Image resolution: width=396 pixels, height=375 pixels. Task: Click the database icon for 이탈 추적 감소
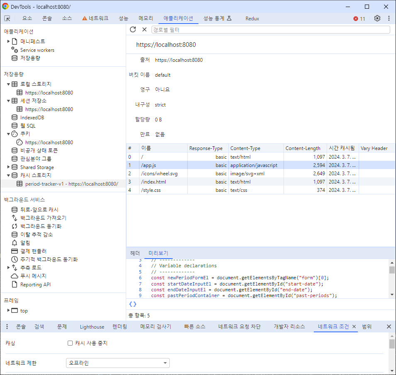click(15, 235)
